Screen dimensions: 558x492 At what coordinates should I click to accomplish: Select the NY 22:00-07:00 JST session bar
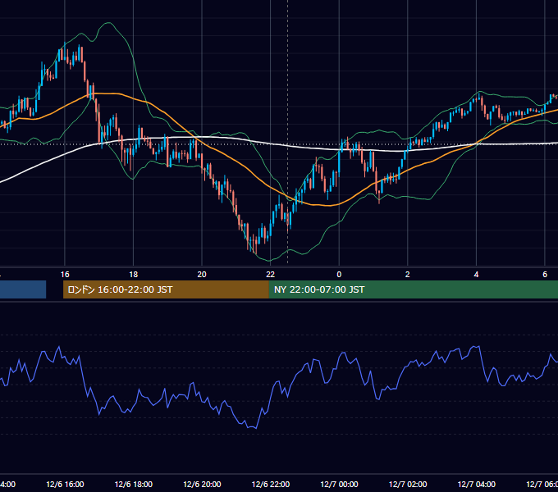pos(414,289)
